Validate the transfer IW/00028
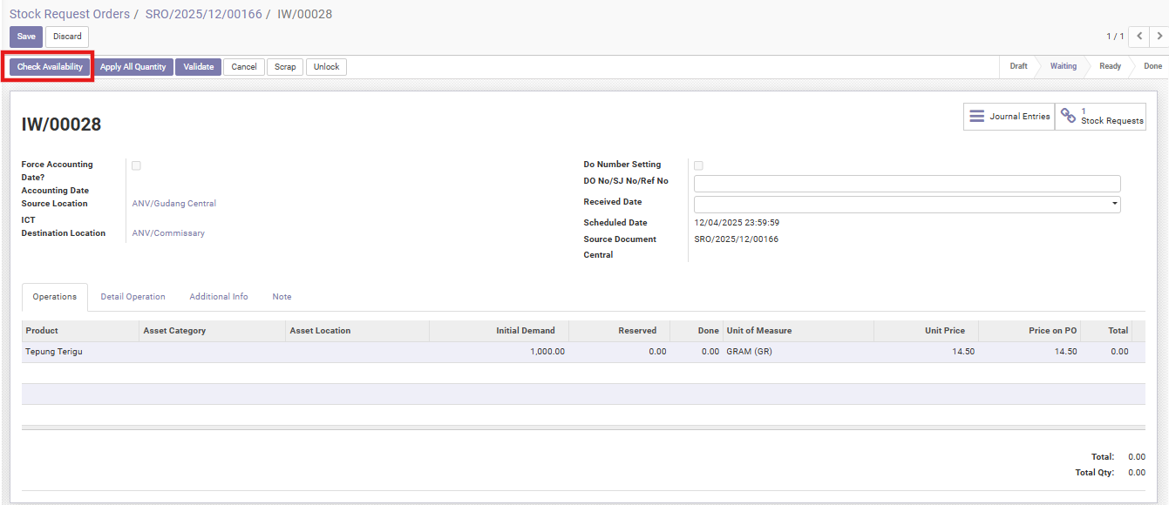1169x505 pixels. point(198,67)
